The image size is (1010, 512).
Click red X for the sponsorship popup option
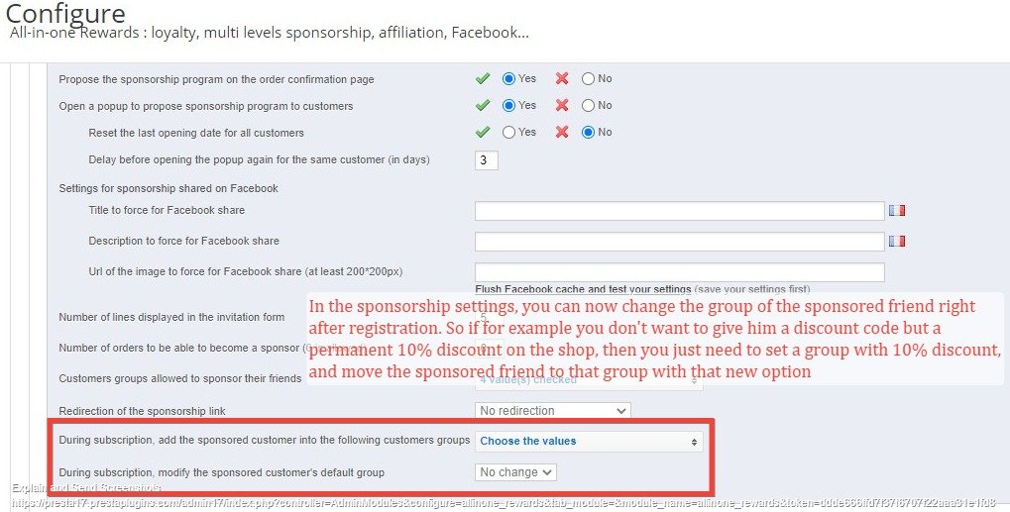pyautogui.click(x=562, y=105)
